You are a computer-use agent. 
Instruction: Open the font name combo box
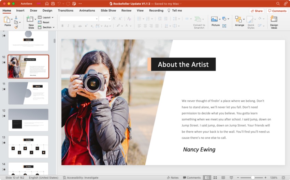click(x=79, y=19)
